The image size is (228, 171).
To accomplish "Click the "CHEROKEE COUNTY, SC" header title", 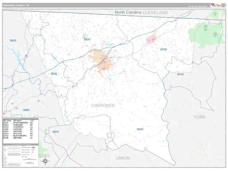I will pos(16,5).
